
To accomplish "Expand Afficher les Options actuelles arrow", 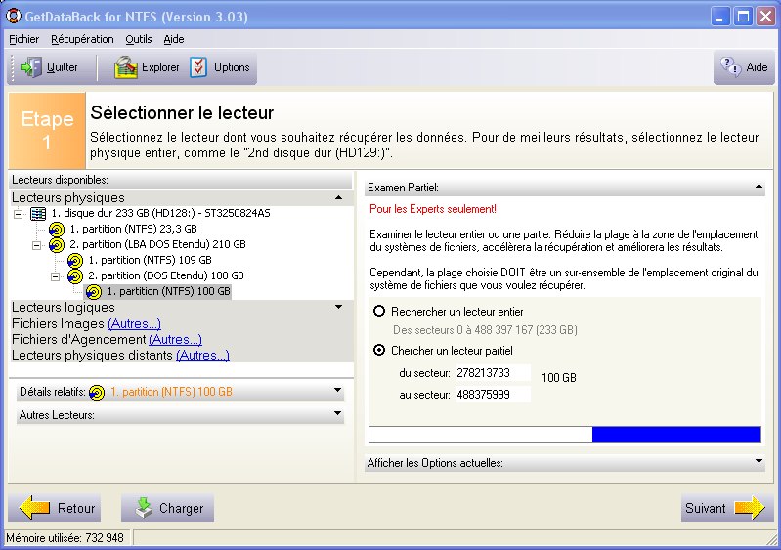I will [759, 461].
